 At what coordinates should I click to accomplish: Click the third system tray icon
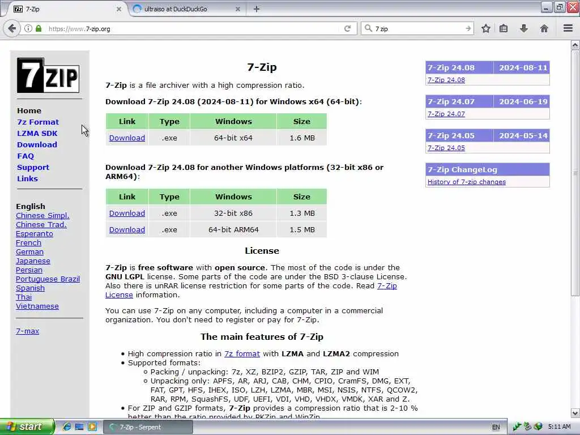pos(538,427)
